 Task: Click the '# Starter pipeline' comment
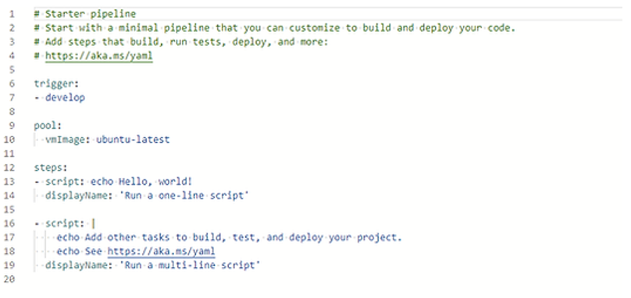click(x=85, y=15)
